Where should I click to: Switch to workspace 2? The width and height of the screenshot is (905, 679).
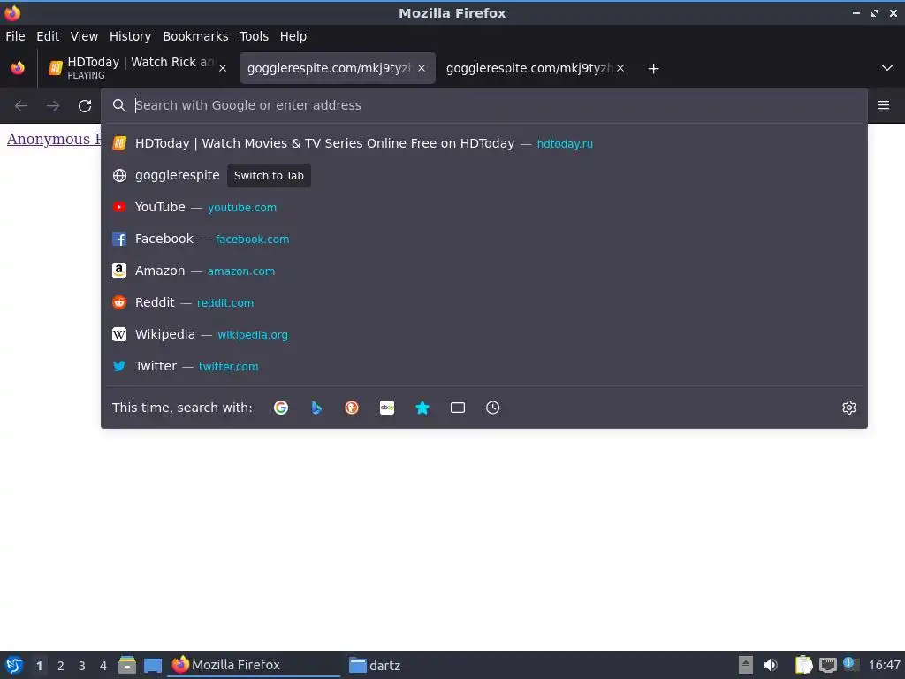click(61, 666)
